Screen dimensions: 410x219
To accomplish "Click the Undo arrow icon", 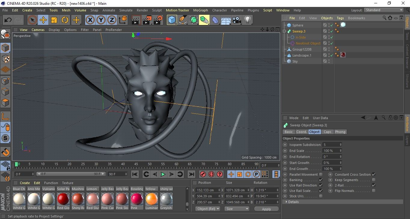I will pyautogui.click(x=8, y=20).
